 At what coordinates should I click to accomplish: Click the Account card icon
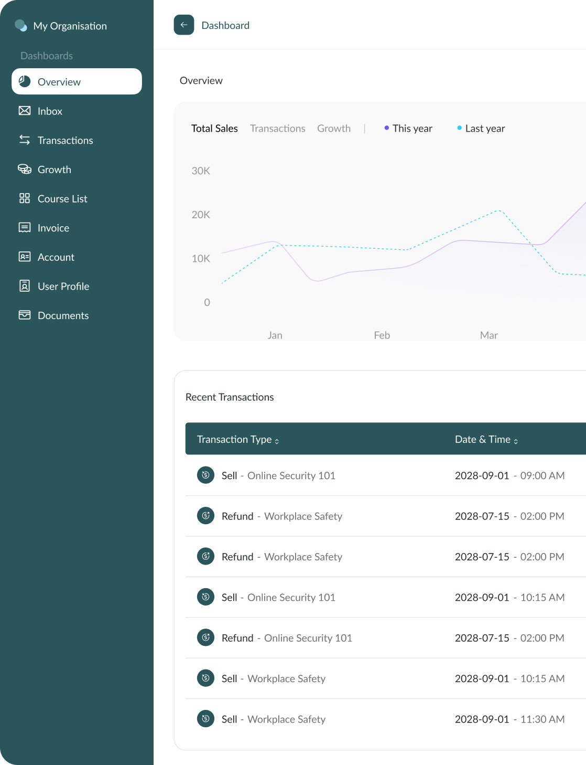click(x=25, y=257)
